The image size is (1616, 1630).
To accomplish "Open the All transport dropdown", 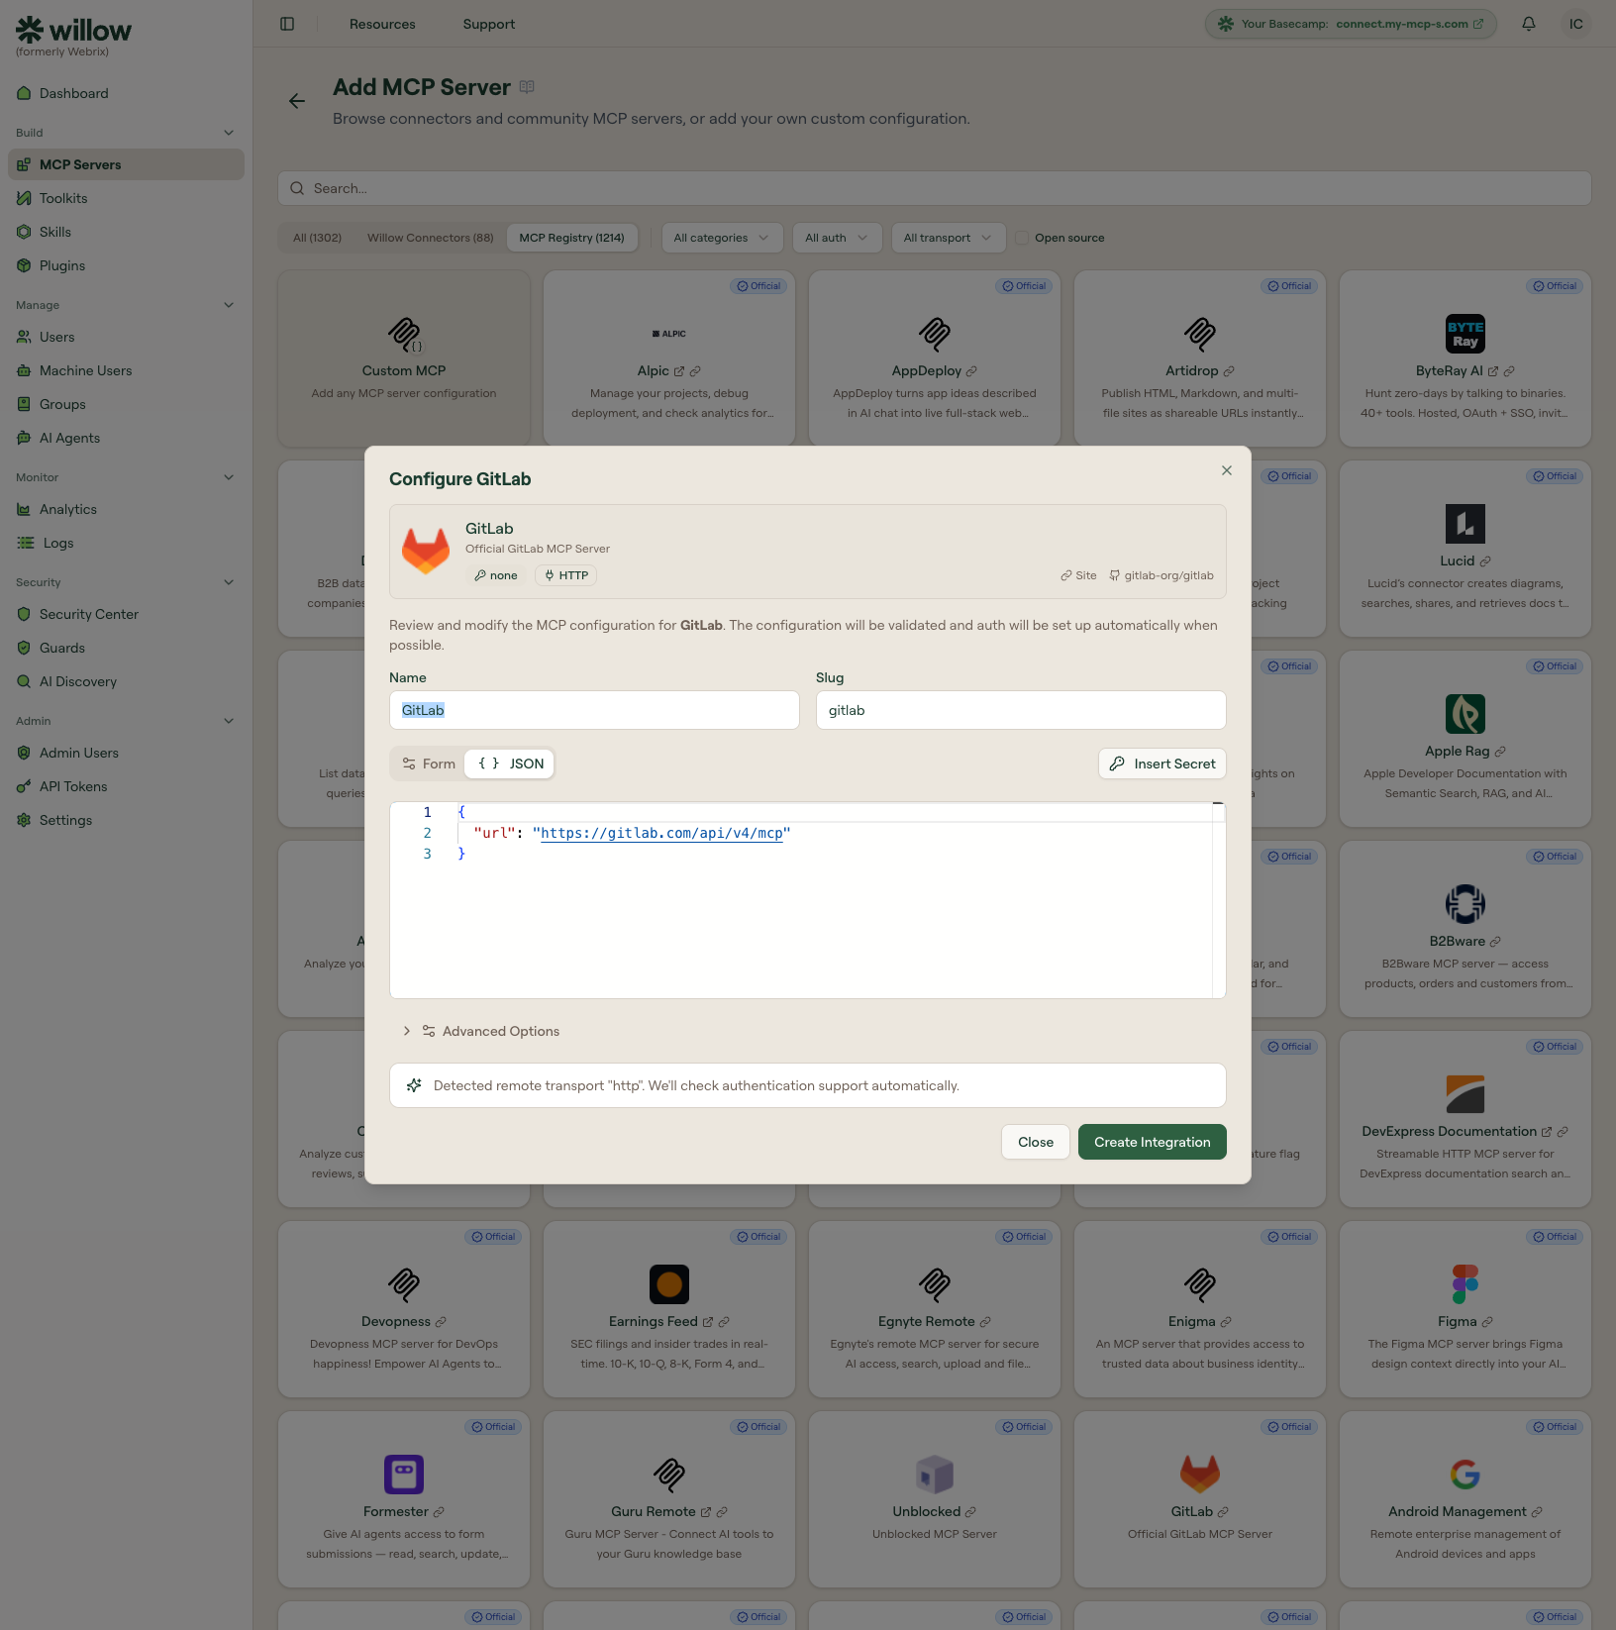I will click(x=948, y=238).
